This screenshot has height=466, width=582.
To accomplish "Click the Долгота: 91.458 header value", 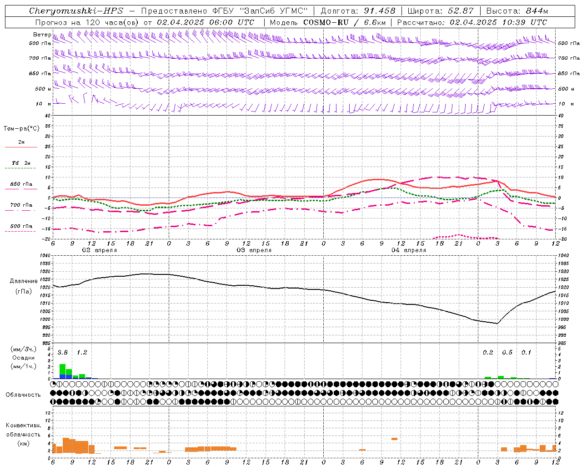I will click(x=358, y=11).
